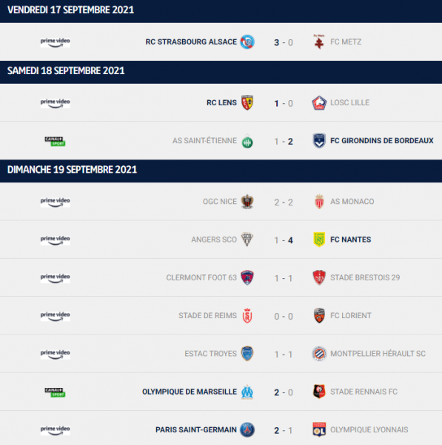This screenshot has height=445, width=442.
Task: Click the Stade Brestois 29 team name
Action: tap(365, 277)
